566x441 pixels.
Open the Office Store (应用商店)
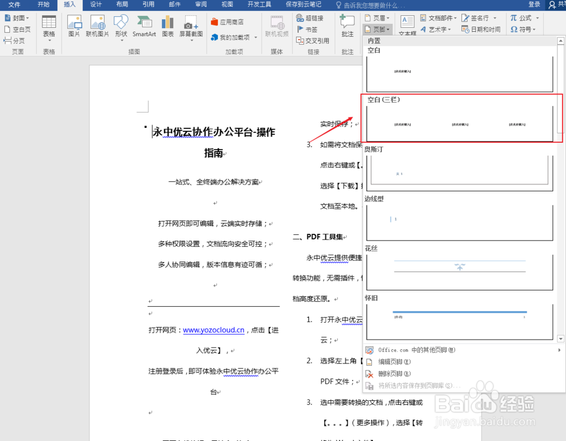pos(228,22)
